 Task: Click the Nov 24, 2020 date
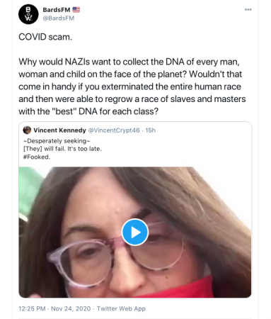pyautogui.click(x=71, y=308)
